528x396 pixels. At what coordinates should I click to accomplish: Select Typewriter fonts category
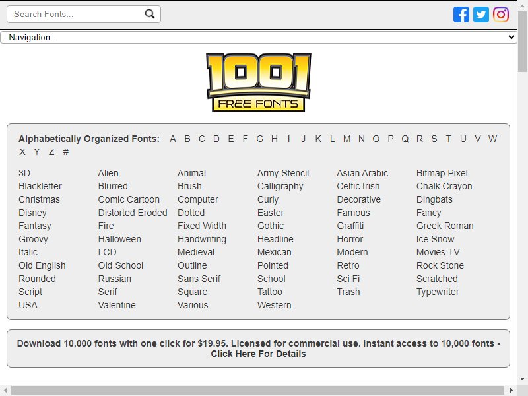[438, 292]
